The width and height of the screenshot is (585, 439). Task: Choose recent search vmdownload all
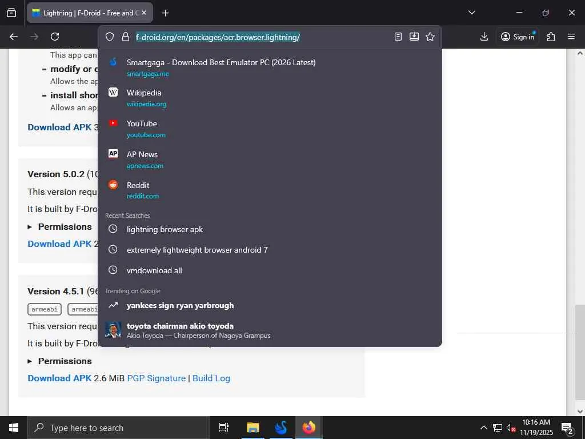270,270
